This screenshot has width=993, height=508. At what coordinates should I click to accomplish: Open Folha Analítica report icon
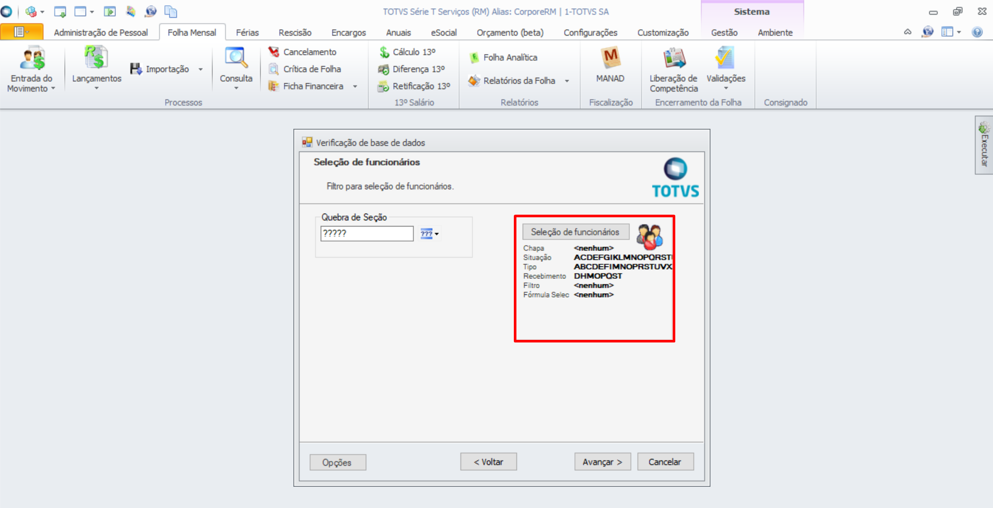click(x=474, y=57)
